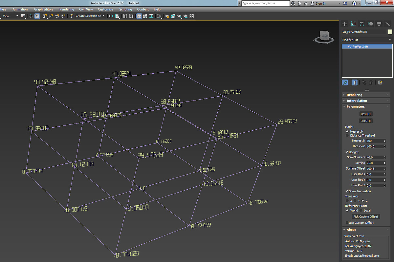Toggle Angle Snap icon
Viewport: 394px width, 262px height.
click(51, 16)
